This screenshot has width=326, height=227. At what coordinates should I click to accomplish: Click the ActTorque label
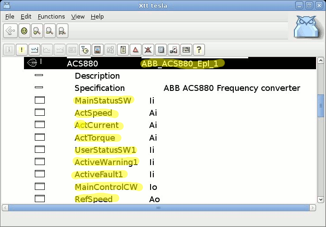[95, 138]
